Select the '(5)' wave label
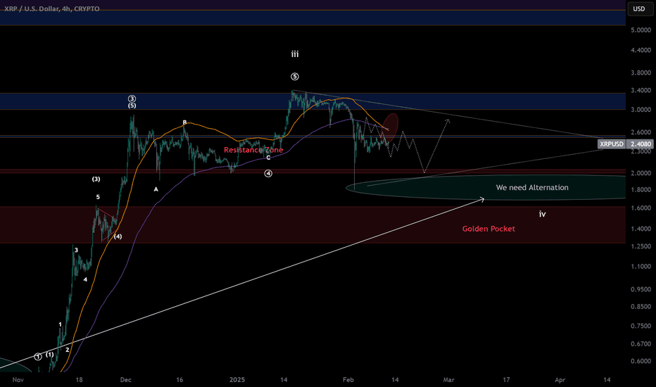This screenshot has height=387, width=656. (132, 106)
